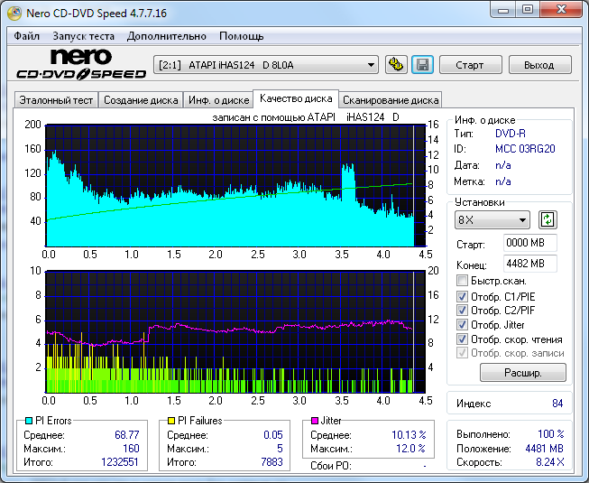Viewport: 589px width, 483px height.
Task: Click the Скорость 8.24 X value
Action: (550, 461)
